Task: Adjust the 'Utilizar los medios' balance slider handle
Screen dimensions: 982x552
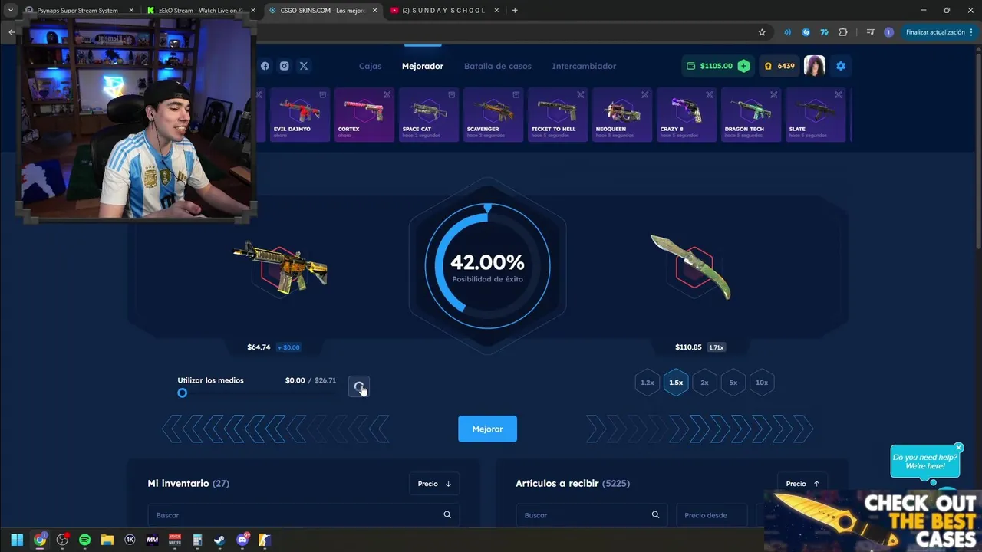Action: pyautogui.click(x=182, y=393)
